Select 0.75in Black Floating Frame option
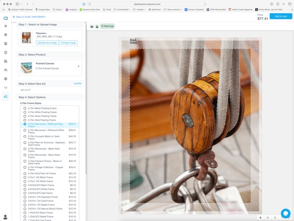 (x=25, y=108)
